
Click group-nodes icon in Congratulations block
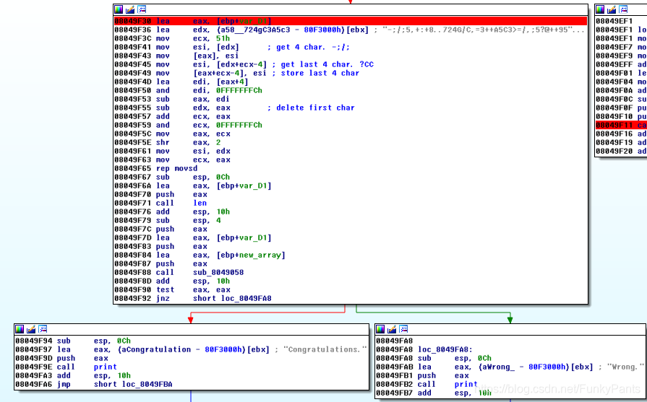43,328
